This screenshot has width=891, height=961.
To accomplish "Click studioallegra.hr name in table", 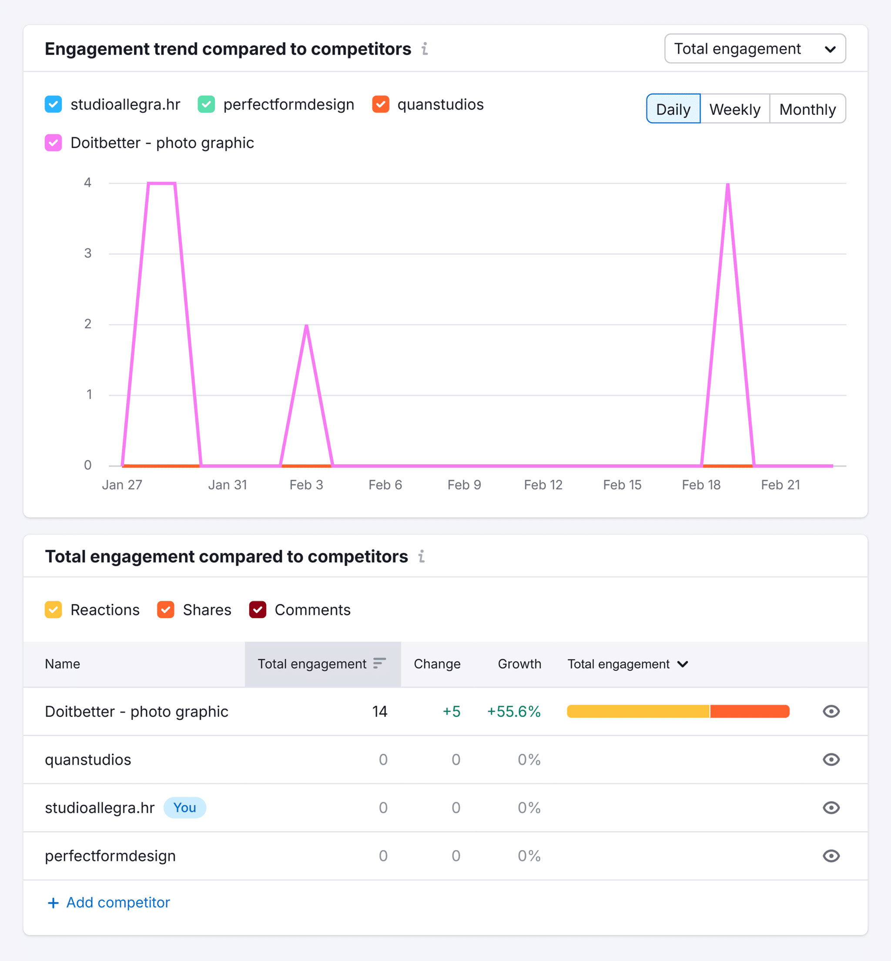I will click(x=100, y=808).
